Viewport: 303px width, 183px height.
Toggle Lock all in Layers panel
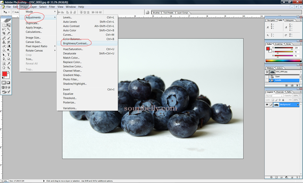[x=283, y=100]
